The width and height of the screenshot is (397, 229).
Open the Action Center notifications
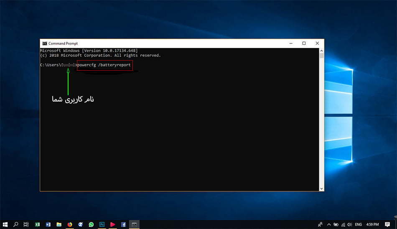pyautogui.click(x=387, y=224)
